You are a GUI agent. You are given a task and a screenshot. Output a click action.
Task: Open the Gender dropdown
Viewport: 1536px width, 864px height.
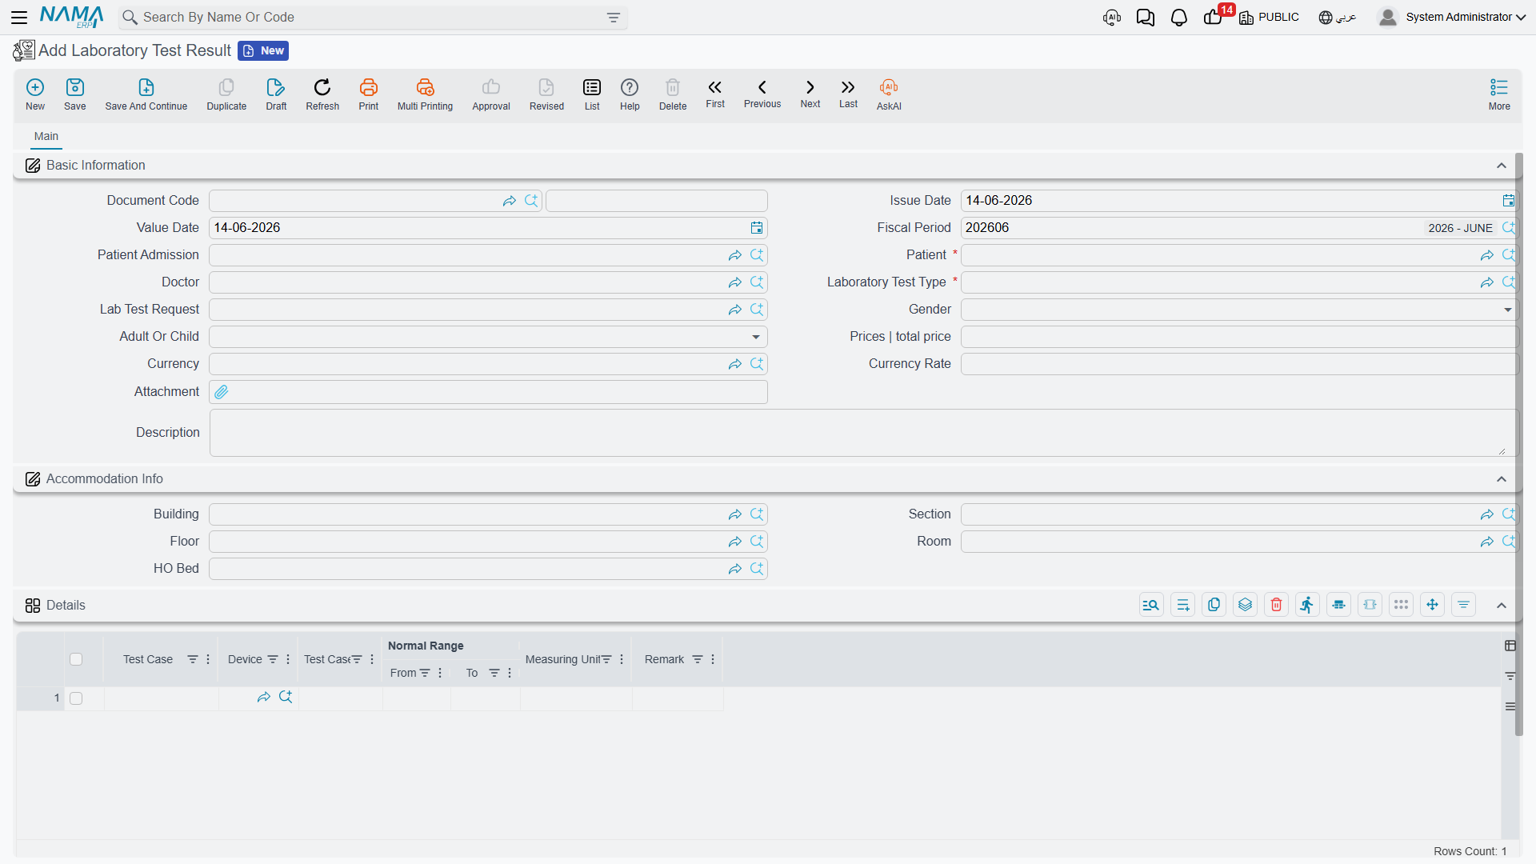click(x=1508, y=310)
